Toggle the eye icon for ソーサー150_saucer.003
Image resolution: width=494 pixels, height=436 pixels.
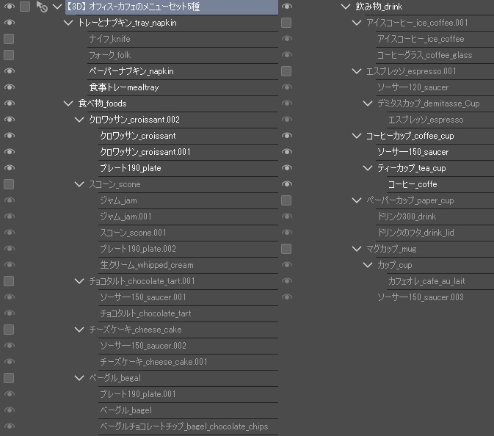[287, 297]
